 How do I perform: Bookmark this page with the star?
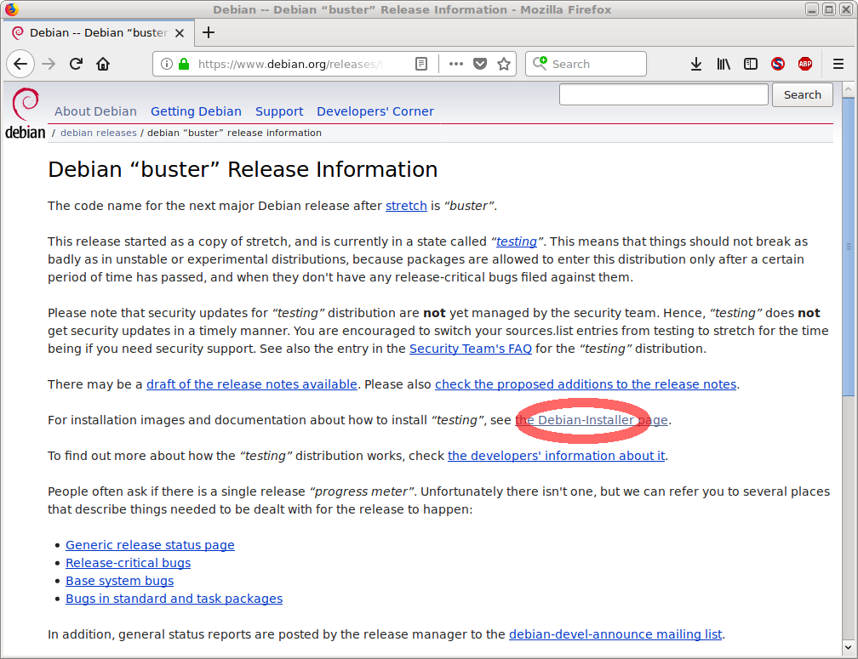coord(504,64)
